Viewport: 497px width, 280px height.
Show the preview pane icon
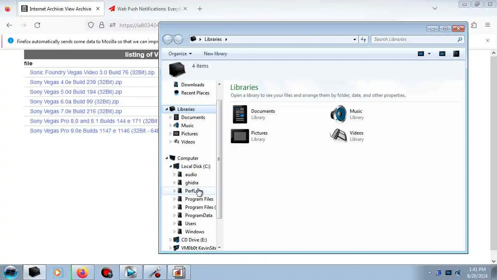[442, 54]
